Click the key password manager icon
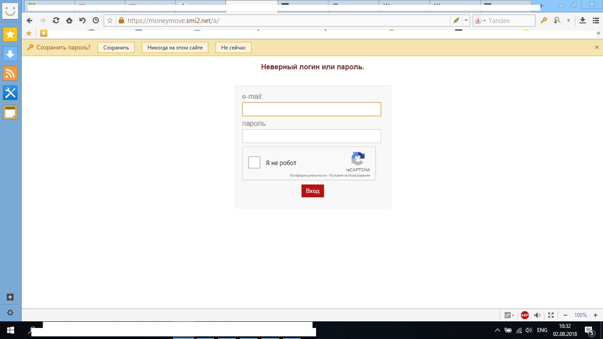603x339 pixels. [544, 20]
